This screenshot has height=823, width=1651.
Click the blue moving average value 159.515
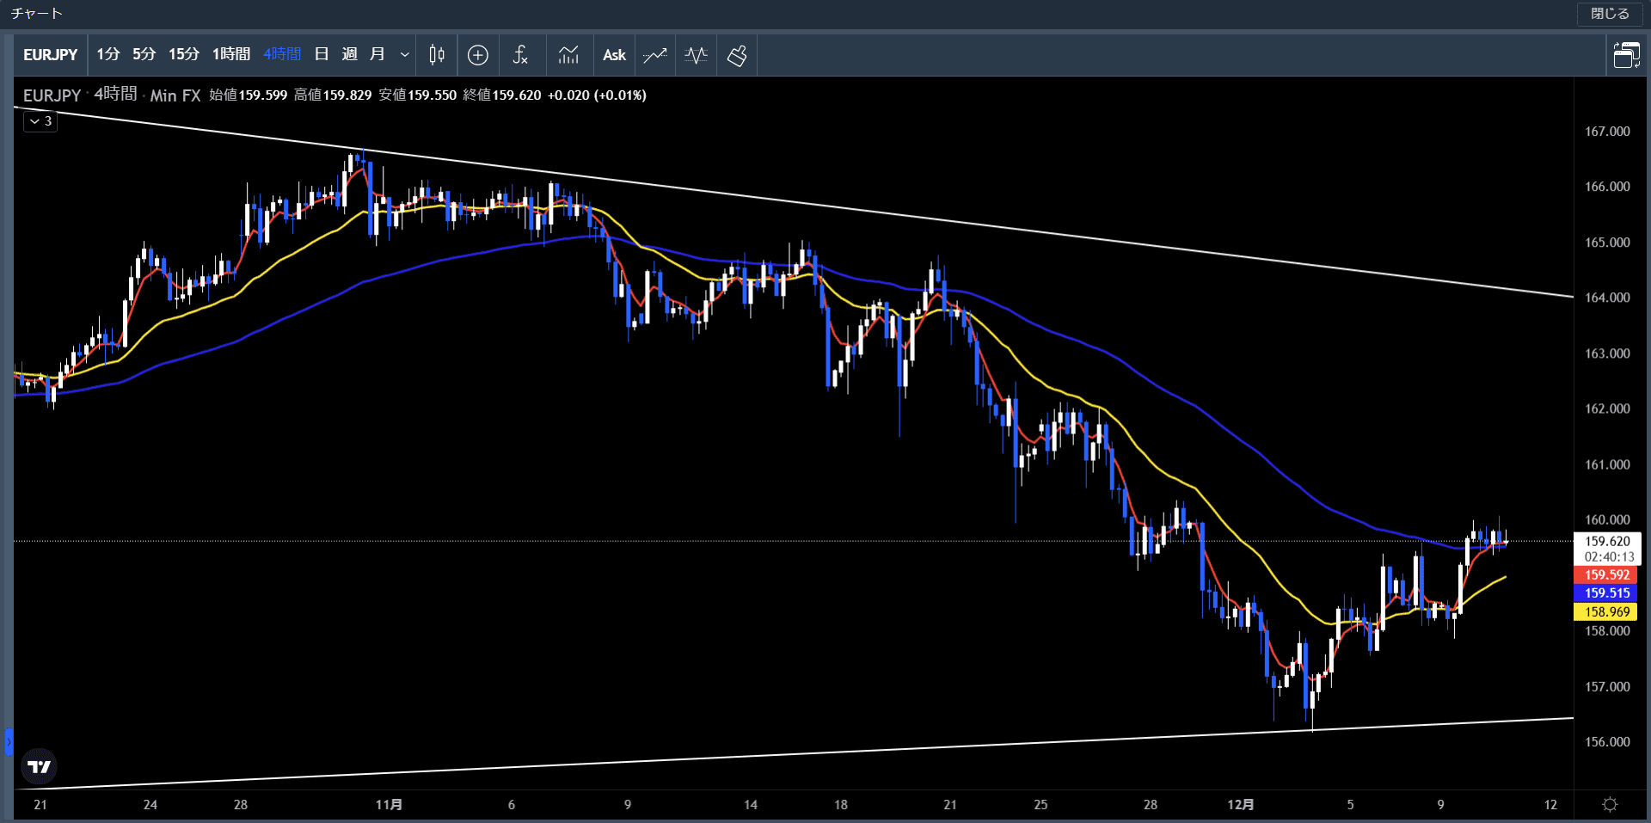click(1605, 593)
